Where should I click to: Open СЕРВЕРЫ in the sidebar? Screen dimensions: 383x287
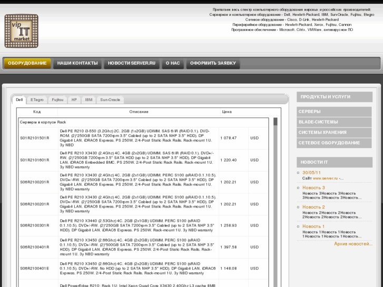(x=334, y=112)
